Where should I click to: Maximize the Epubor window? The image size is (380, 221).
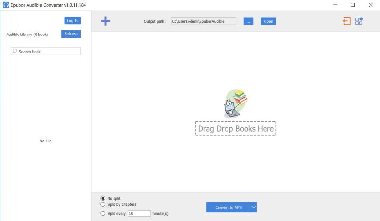(x=353, y=5)
